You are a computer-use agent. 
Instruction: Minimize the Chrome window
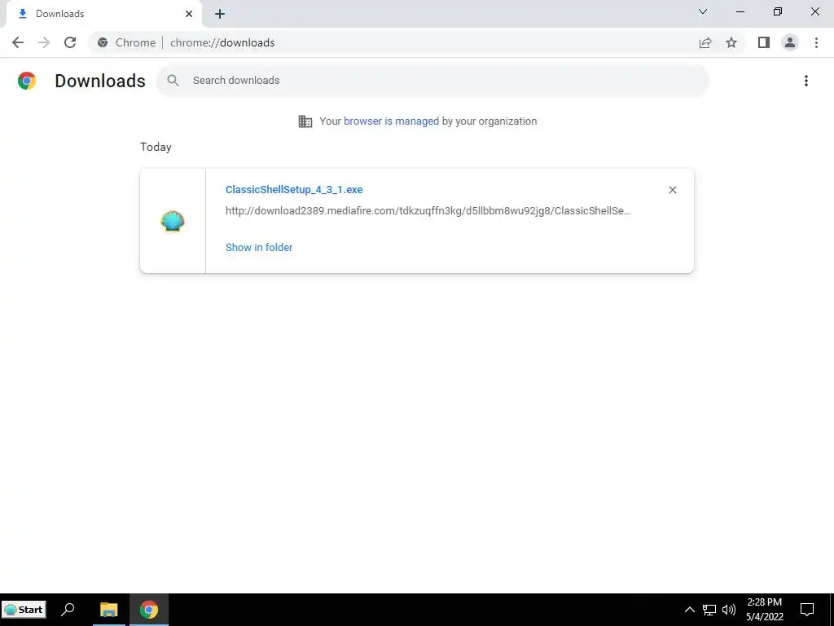point(740,11)
